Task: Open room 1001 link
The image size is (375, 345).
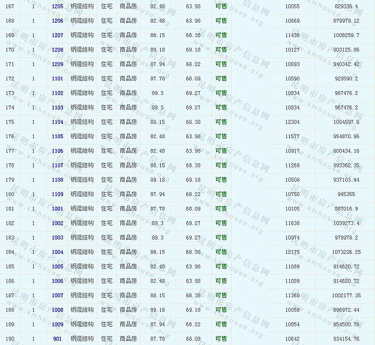Action: tap(58, 209)
